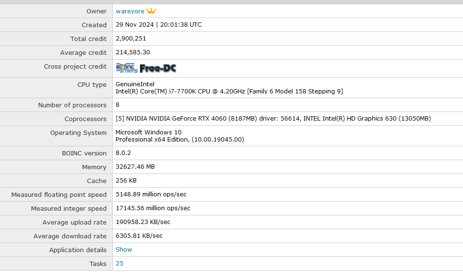Screen dimensions: 463x275
Task: Click the Average download rate value 6305.81 KB/sec
Action: pyautogui.click(x=139, y=236)
